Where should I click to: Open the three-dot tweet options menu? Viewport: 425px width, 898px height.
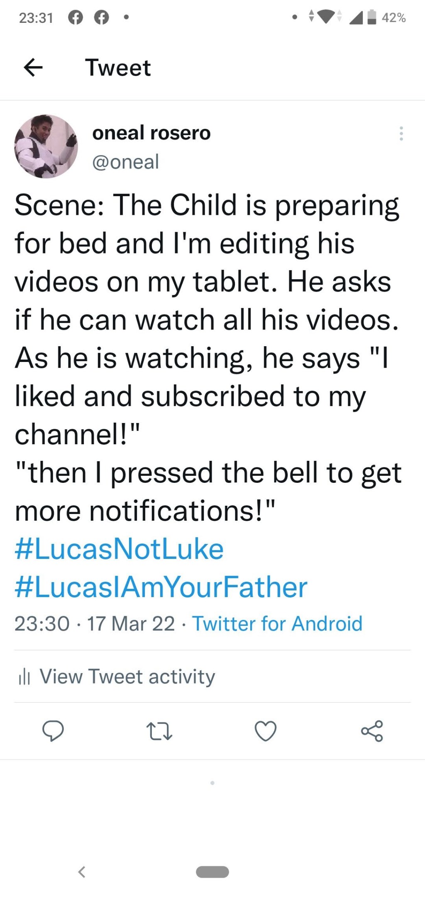pos(401,133)
